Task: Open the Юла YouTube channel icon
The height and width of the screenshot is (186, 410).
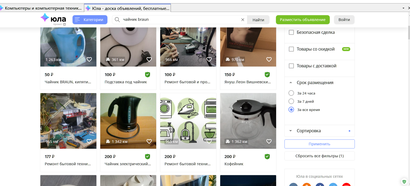Action: click(346, 185)
